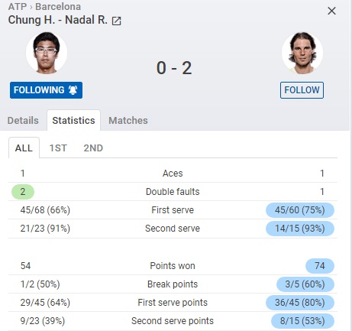Open the Matches tab
Image resolution: width=352 pixels, height=331 pixels.
tap(128, 120)
